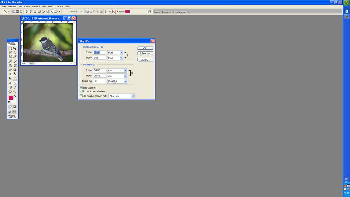Select the Blur tool
The height and width of the screenshot is (197, 350).
point(10,74)
